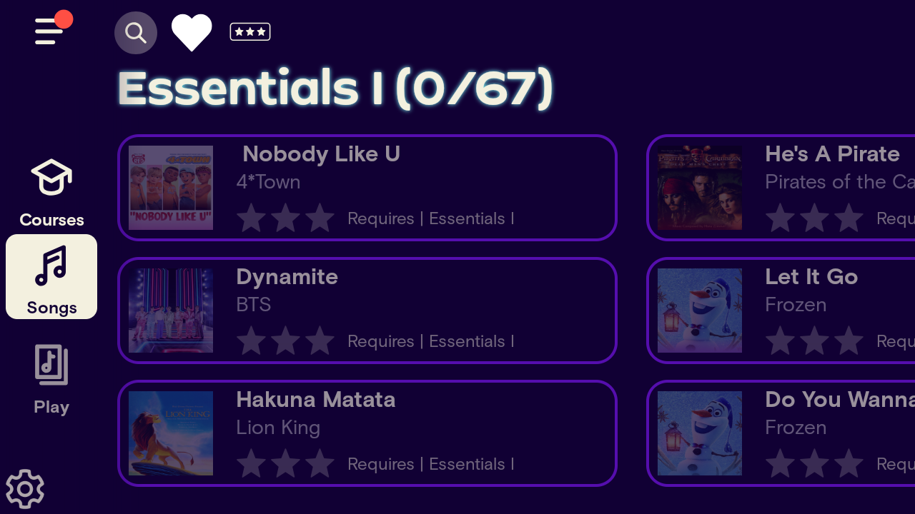915x514 pixels.
Task: Select the Do You Wanna song title
Action: (840, 399)
